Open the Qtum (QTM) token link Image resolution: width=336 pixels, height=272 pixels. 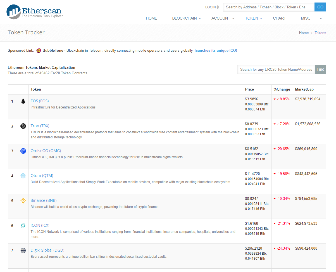pos(42,176)
